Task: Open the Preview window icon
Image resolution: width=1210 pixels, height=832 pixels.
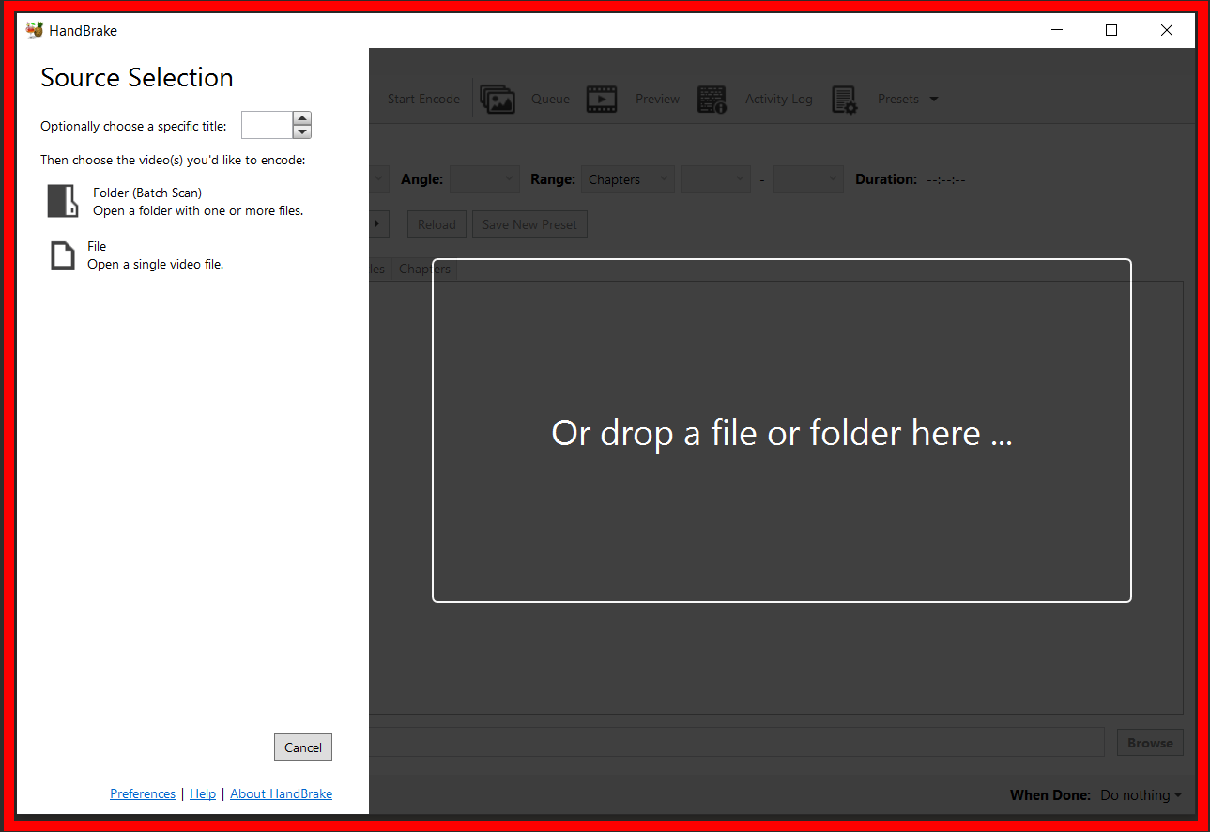Action: point(602,99)
